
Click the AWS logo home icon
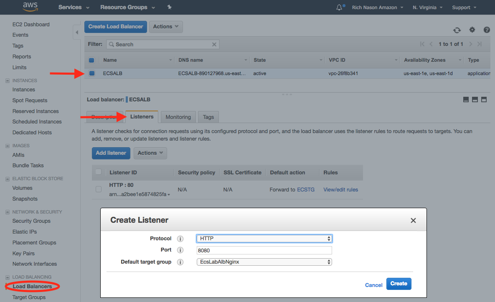tap(30, 7)
